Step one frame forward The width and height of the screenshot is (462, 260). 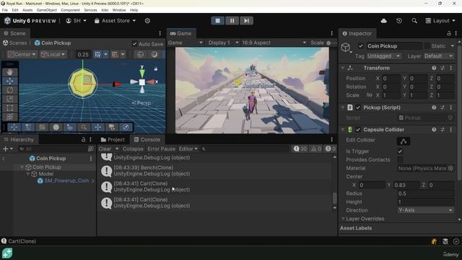[x=246, y=21]
